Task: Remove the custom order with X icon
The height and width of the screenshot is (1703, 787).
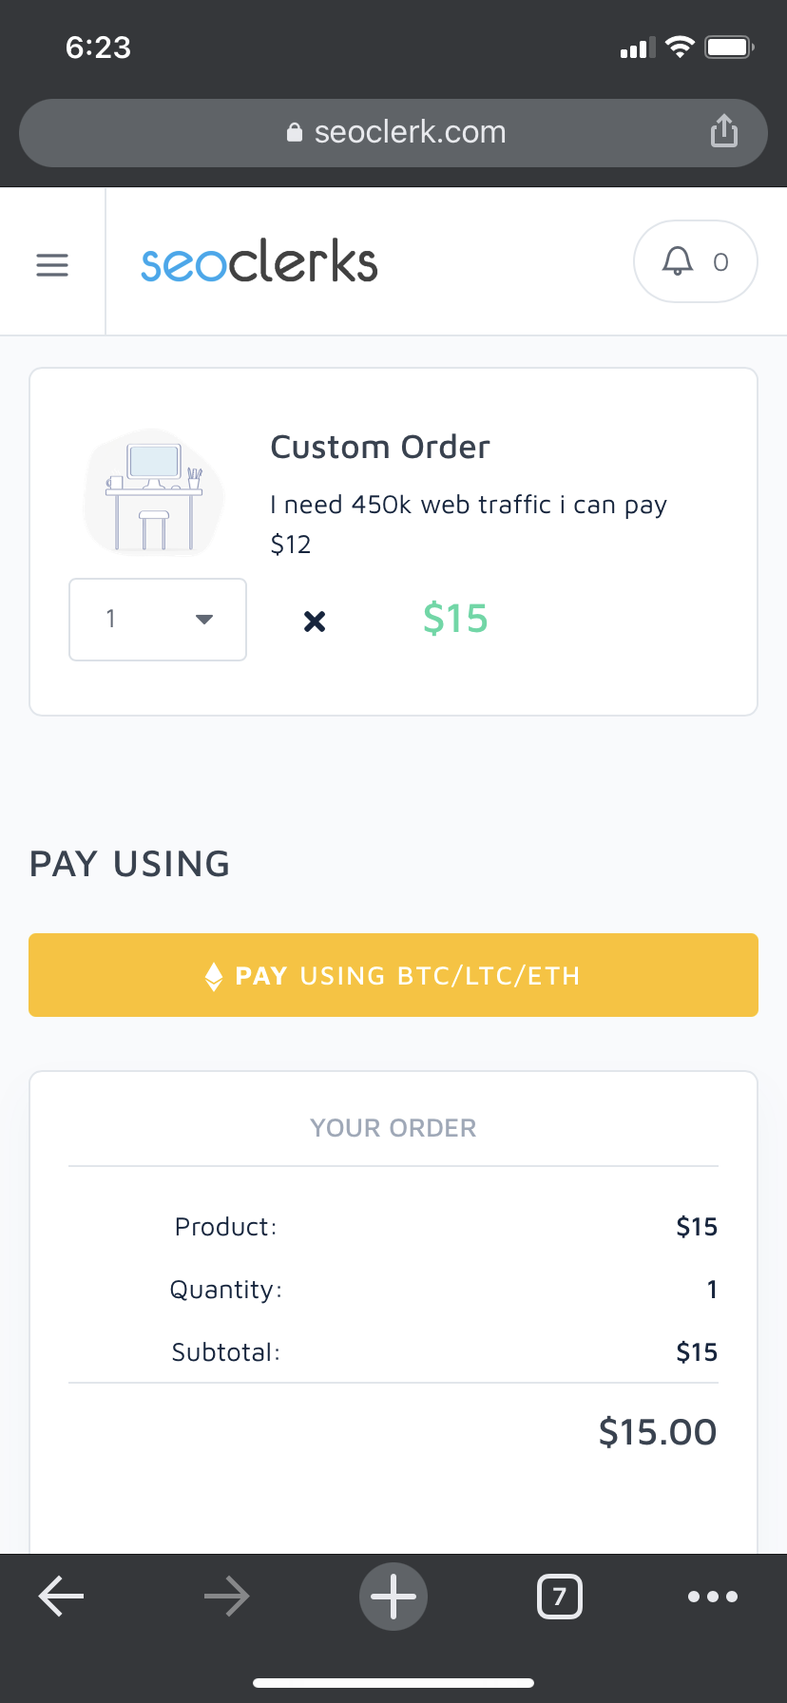Action: point(315,622)
